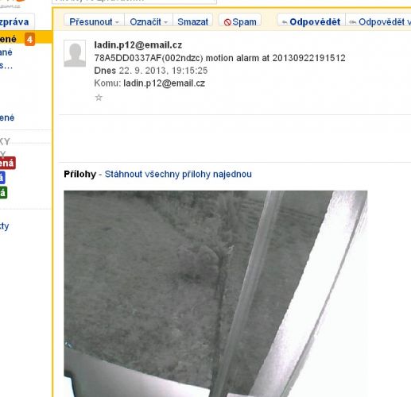Download all attachments at once link
411x397 pixels.
[x=178, y=174]
